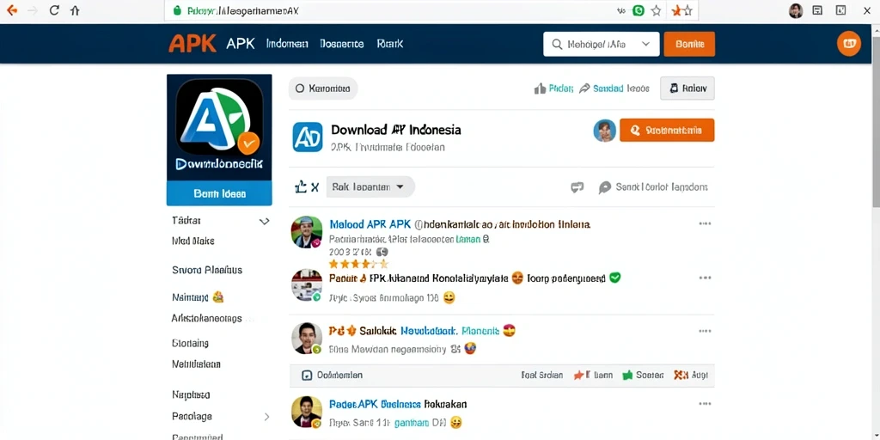The height and width of the screenshot is (440, 880).
Task: Click the blue 'Bem Idoea' button
Action: tap(219, 193)
